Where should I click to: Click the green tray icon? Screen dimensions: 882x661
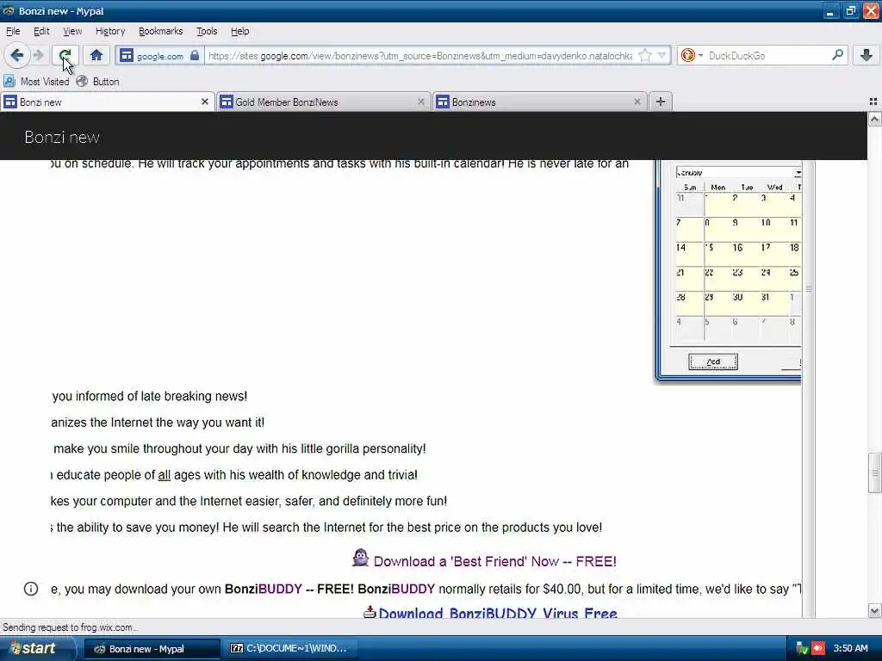(x=802, y=648)
